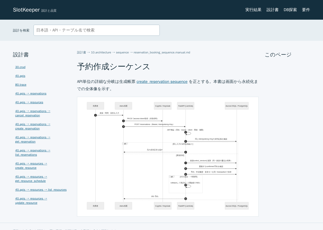Focus the 設計を検索 search field
Image resolution: width=323 pixels, height=230 pixels.
tap(97, 30)
